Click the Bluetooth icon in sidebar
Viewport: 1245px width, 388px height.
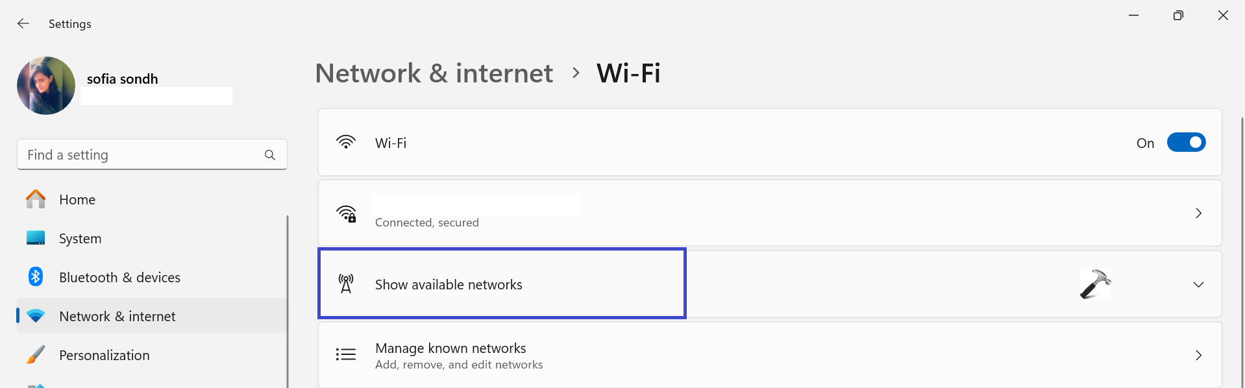pos(36,277)
